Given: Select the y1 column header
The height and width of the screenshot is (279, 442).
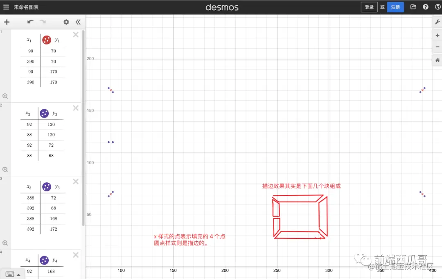Looking at the screenshot, I should click(x=57, y=40).
